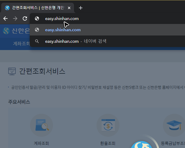
Task: Click the 간편조회서비스 page heading
Action: (x=42, y=71)
